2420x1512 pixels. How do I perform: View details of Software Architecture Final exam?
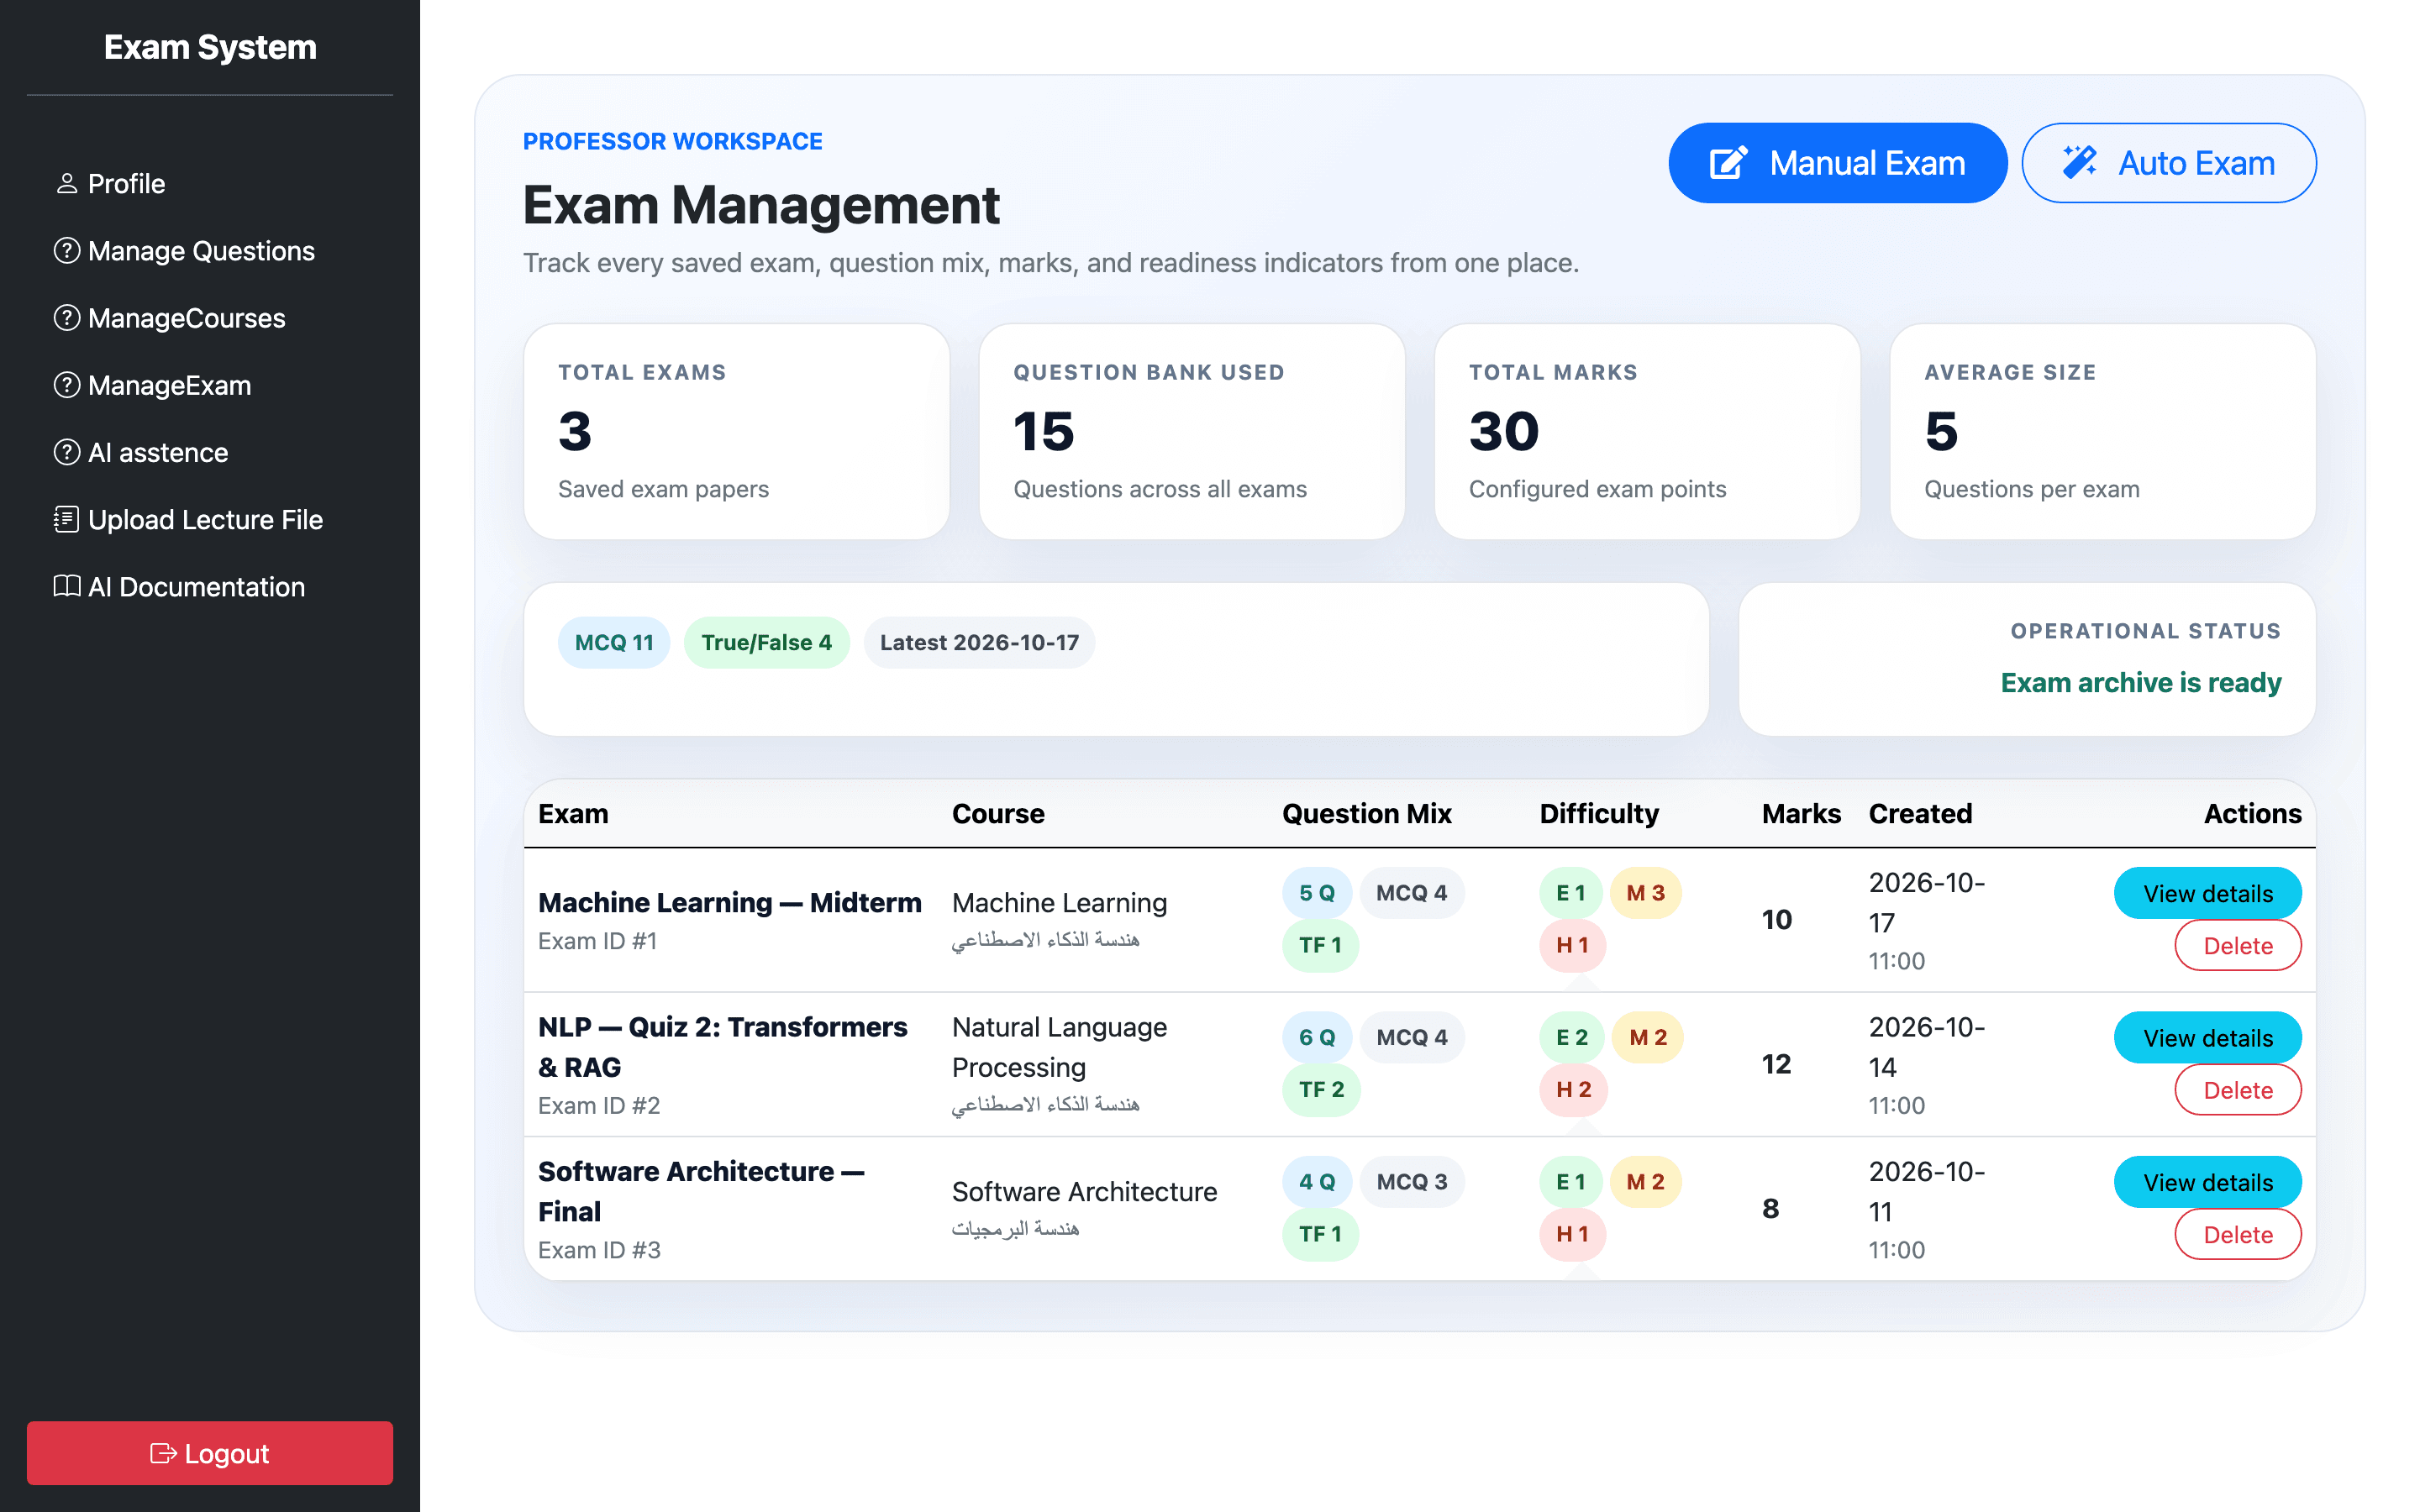(2207, 1182)
